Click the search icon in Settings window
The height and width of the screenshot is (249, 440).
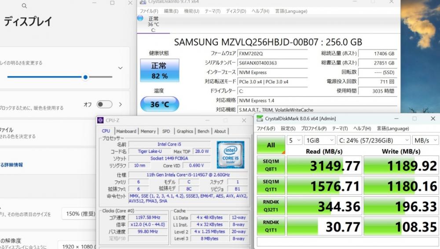click(24, 6)
